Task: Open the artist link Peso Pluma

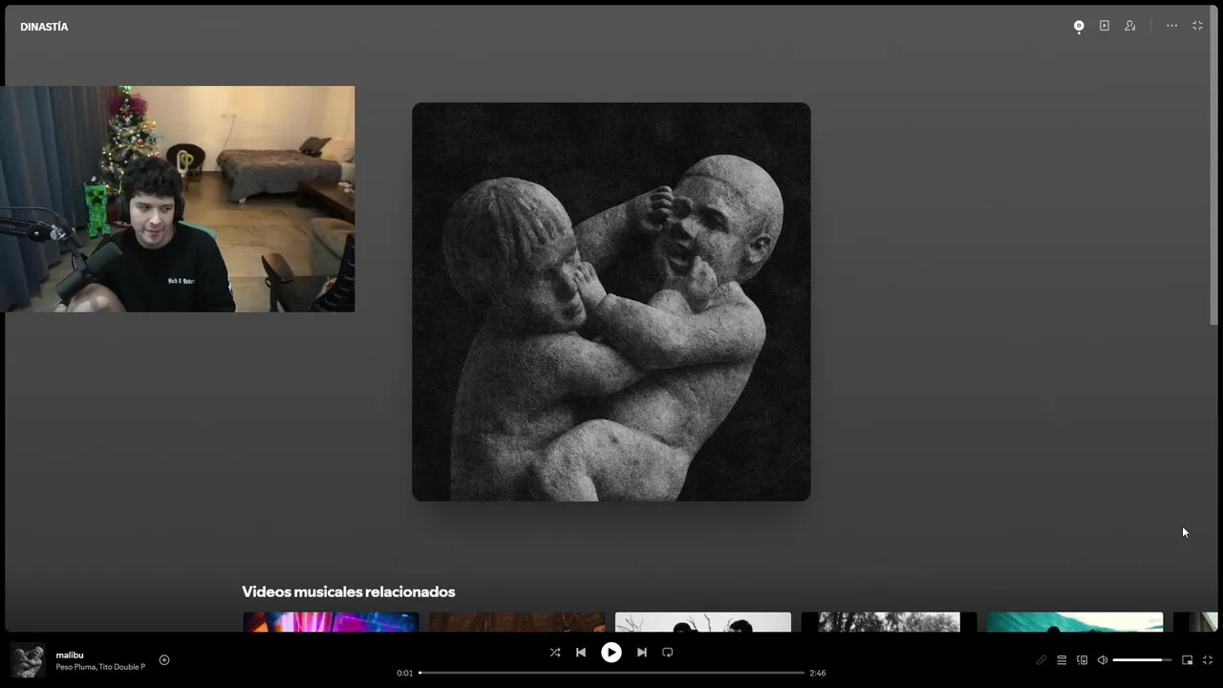Action: click(75, 667)
